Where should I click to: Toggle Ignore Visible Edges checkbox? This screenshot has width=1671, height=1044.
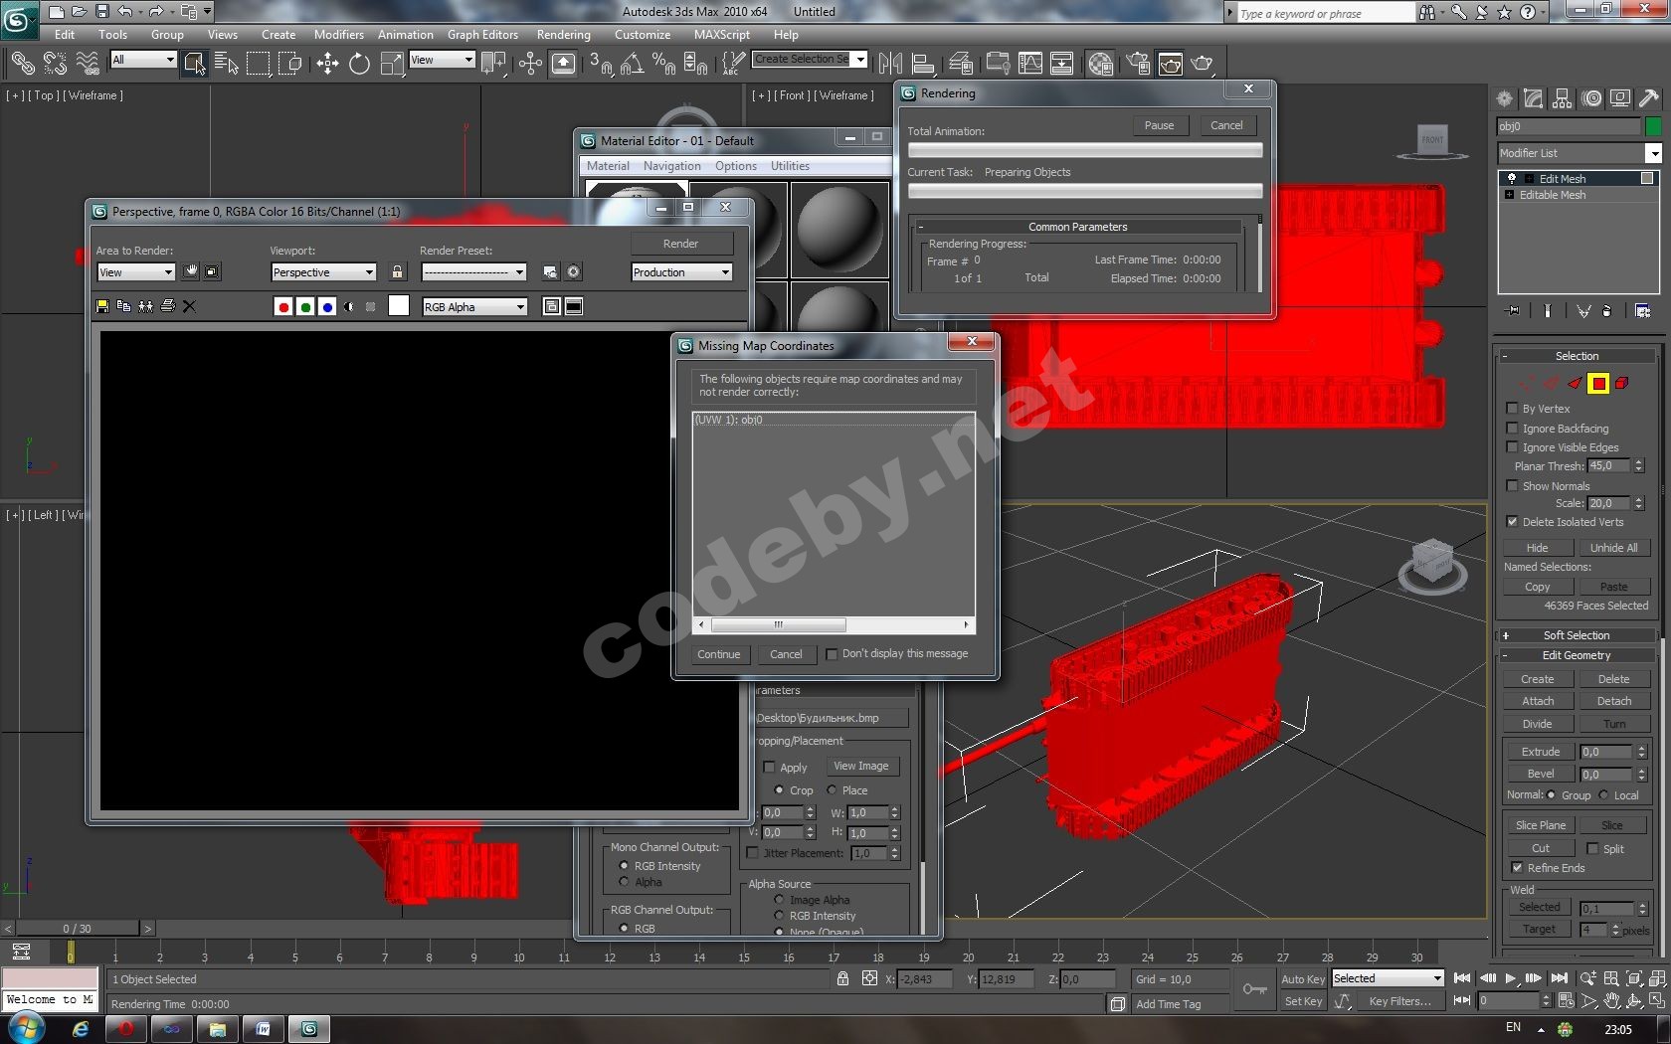point(1512,446)
